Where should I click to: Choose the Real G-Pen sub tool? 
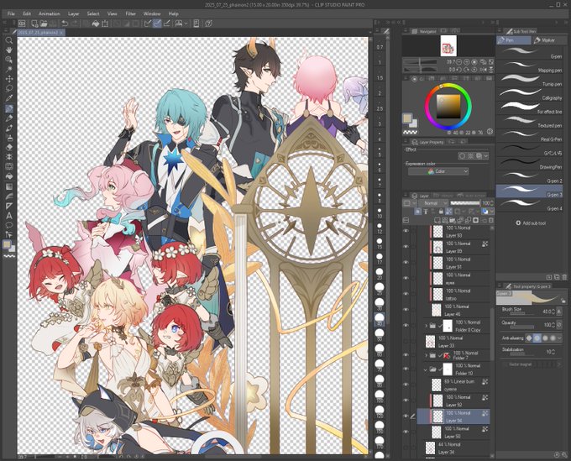[530, 136]
